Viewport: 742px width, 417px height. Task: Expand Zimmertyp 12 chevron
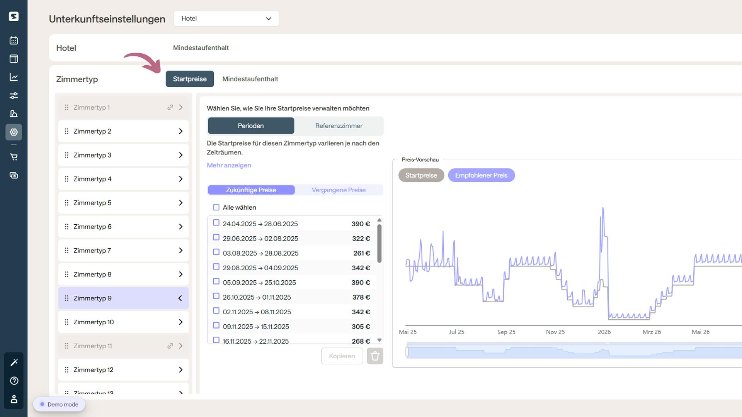[x=180, y=370]
